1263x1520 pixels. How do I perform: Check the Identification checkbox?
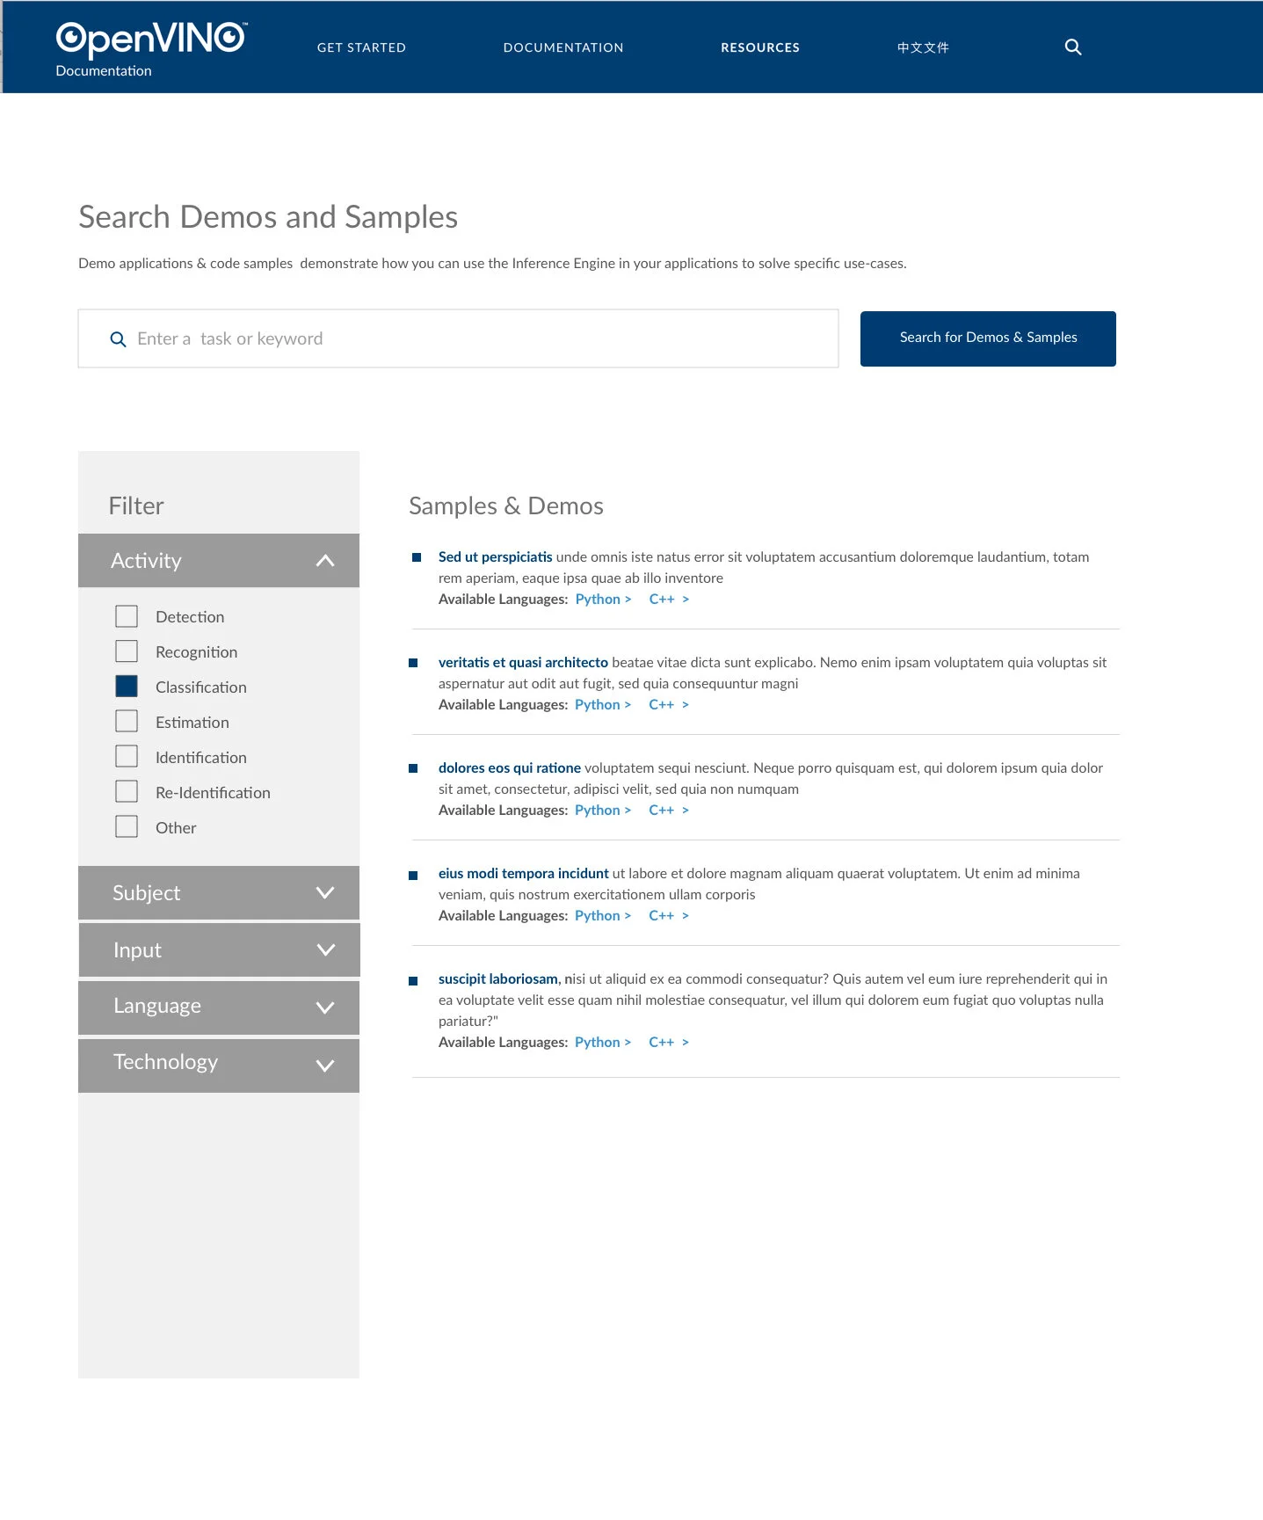[x=127, y=757]
